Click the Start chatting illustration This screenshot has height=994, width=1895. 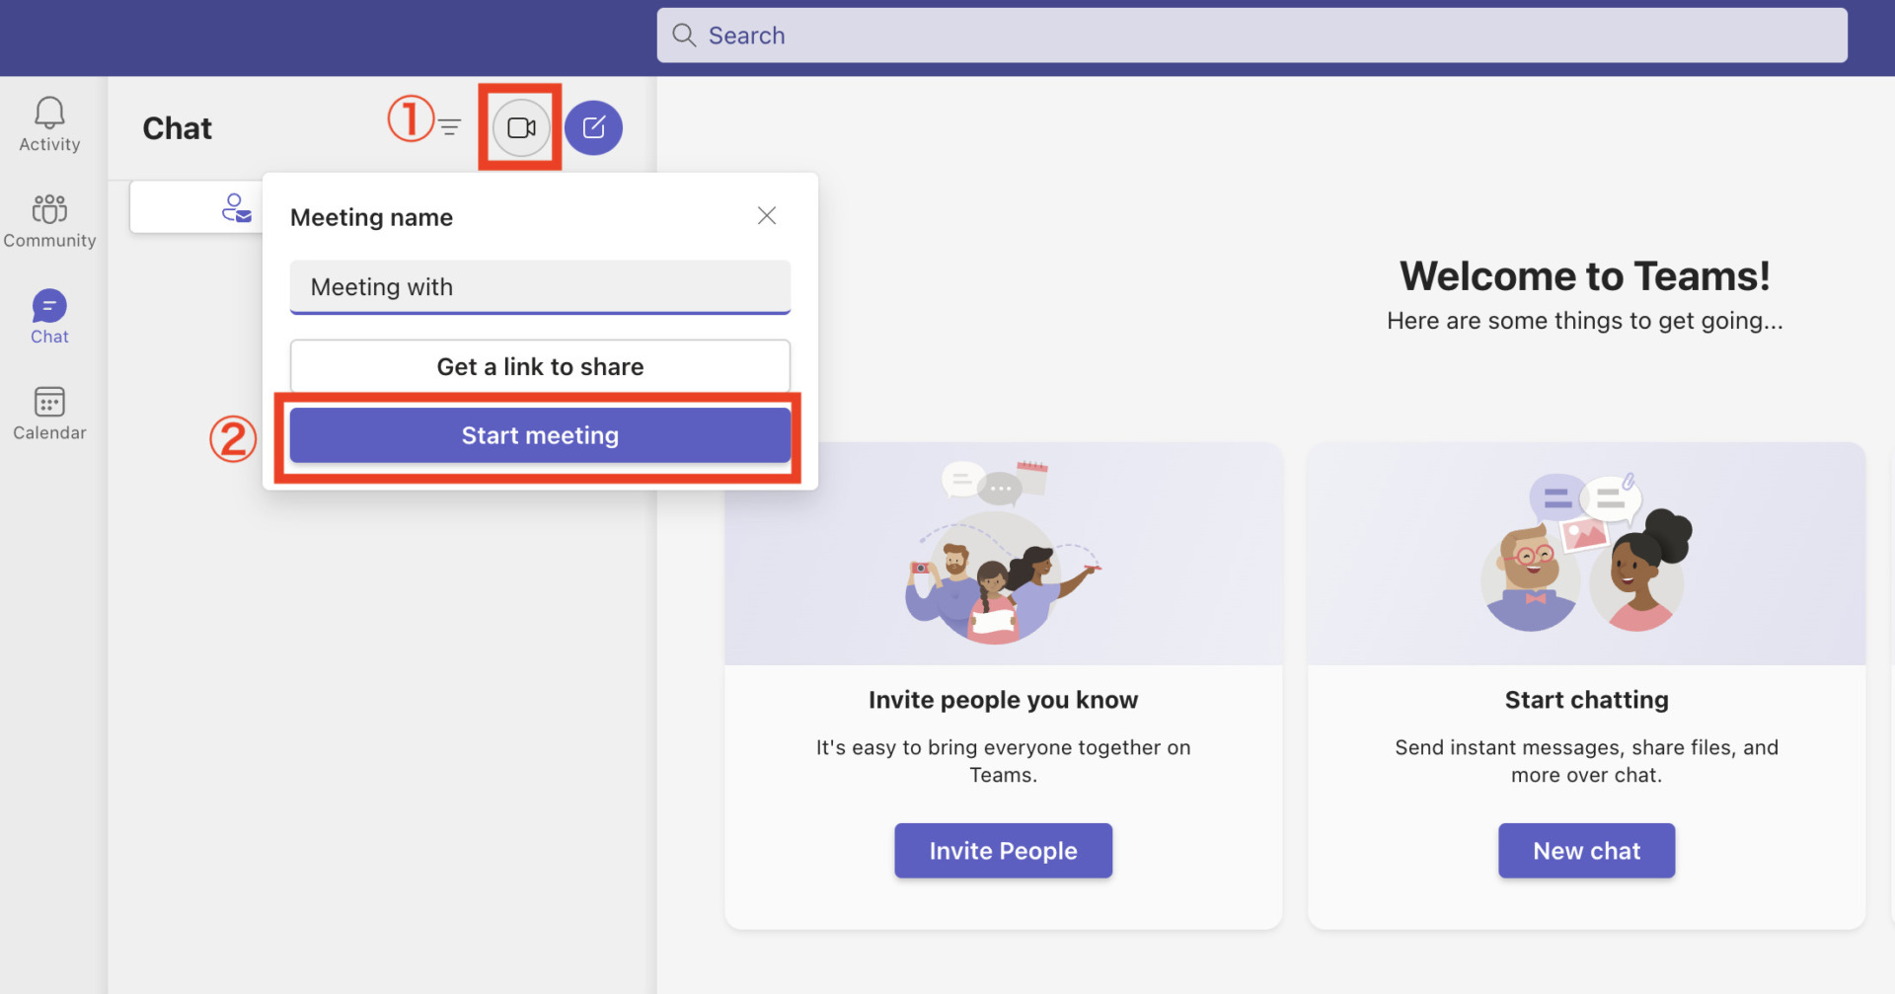click(x=1585, y=553)
